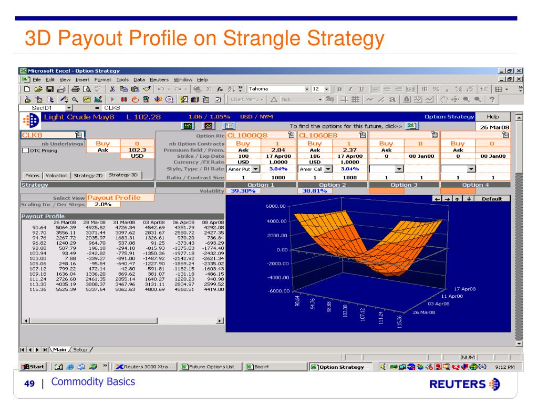
Task: Rotate 3D chart left with left arrow button
Action: pyautogui.click(x=437, y=199)
